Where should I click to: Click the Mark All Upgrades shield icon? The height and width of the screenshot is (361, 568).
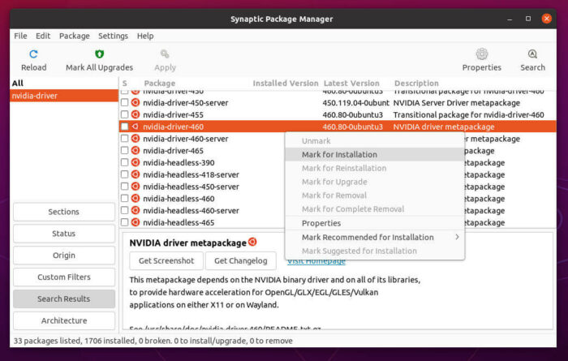coord(99,54)
